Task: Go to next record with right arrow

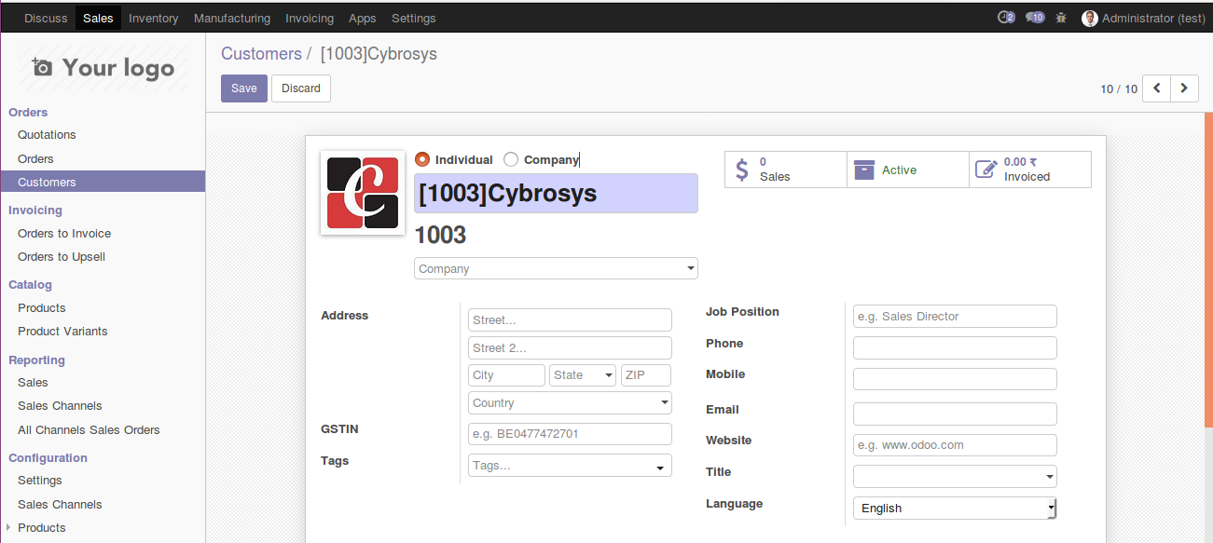Action: (1184, 88)
